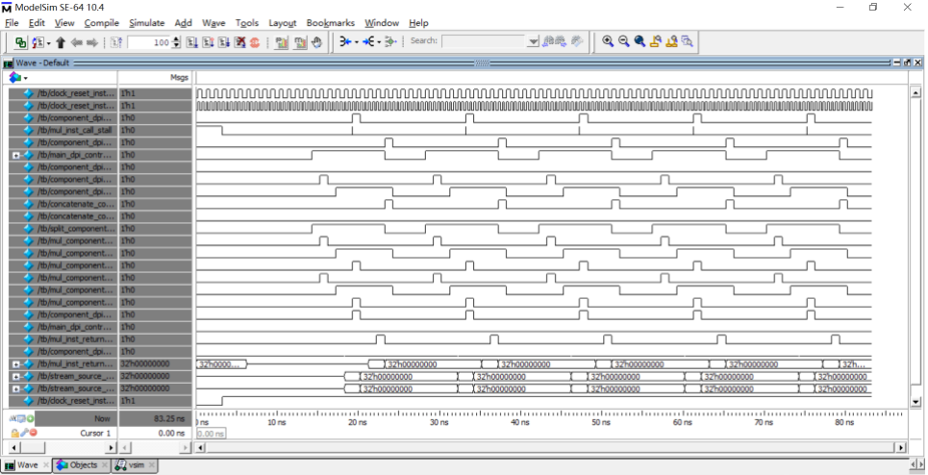Select the /tb/mul_inst_call_stall signal
This screenshot has height=475, width=928.
coord(74,130)
